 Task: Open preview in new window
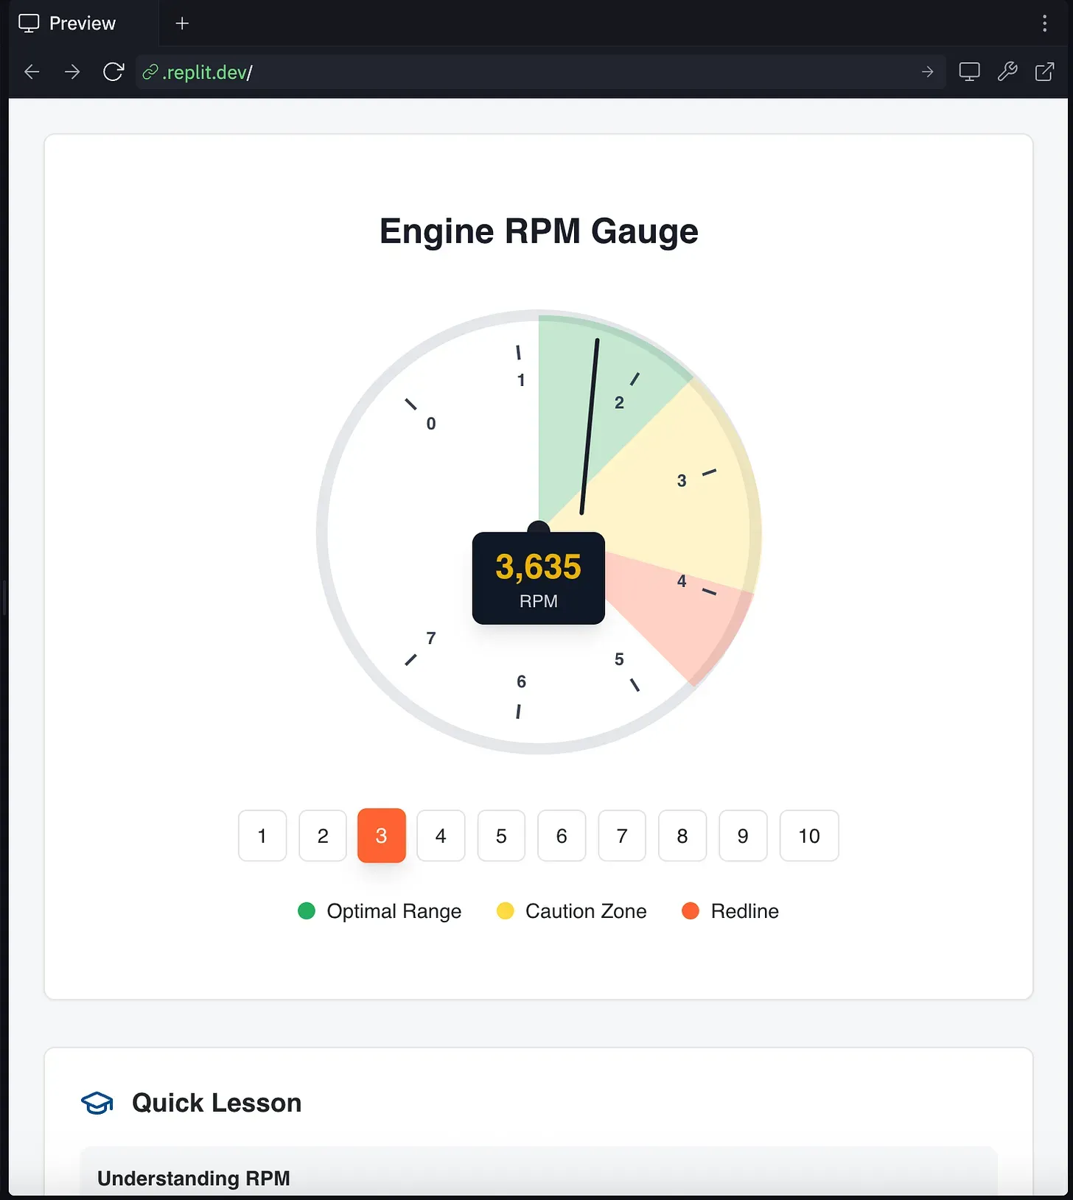(x=1044, y=72)
